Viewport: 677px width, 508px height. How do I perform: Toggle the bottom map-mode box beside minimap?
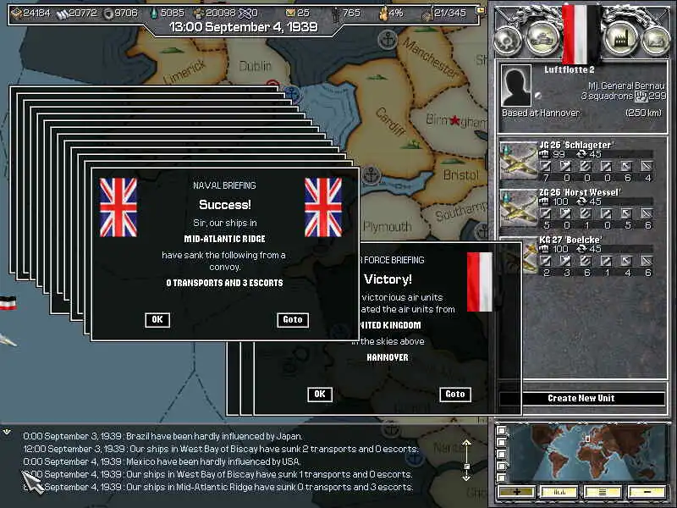[x=501, y=478]
